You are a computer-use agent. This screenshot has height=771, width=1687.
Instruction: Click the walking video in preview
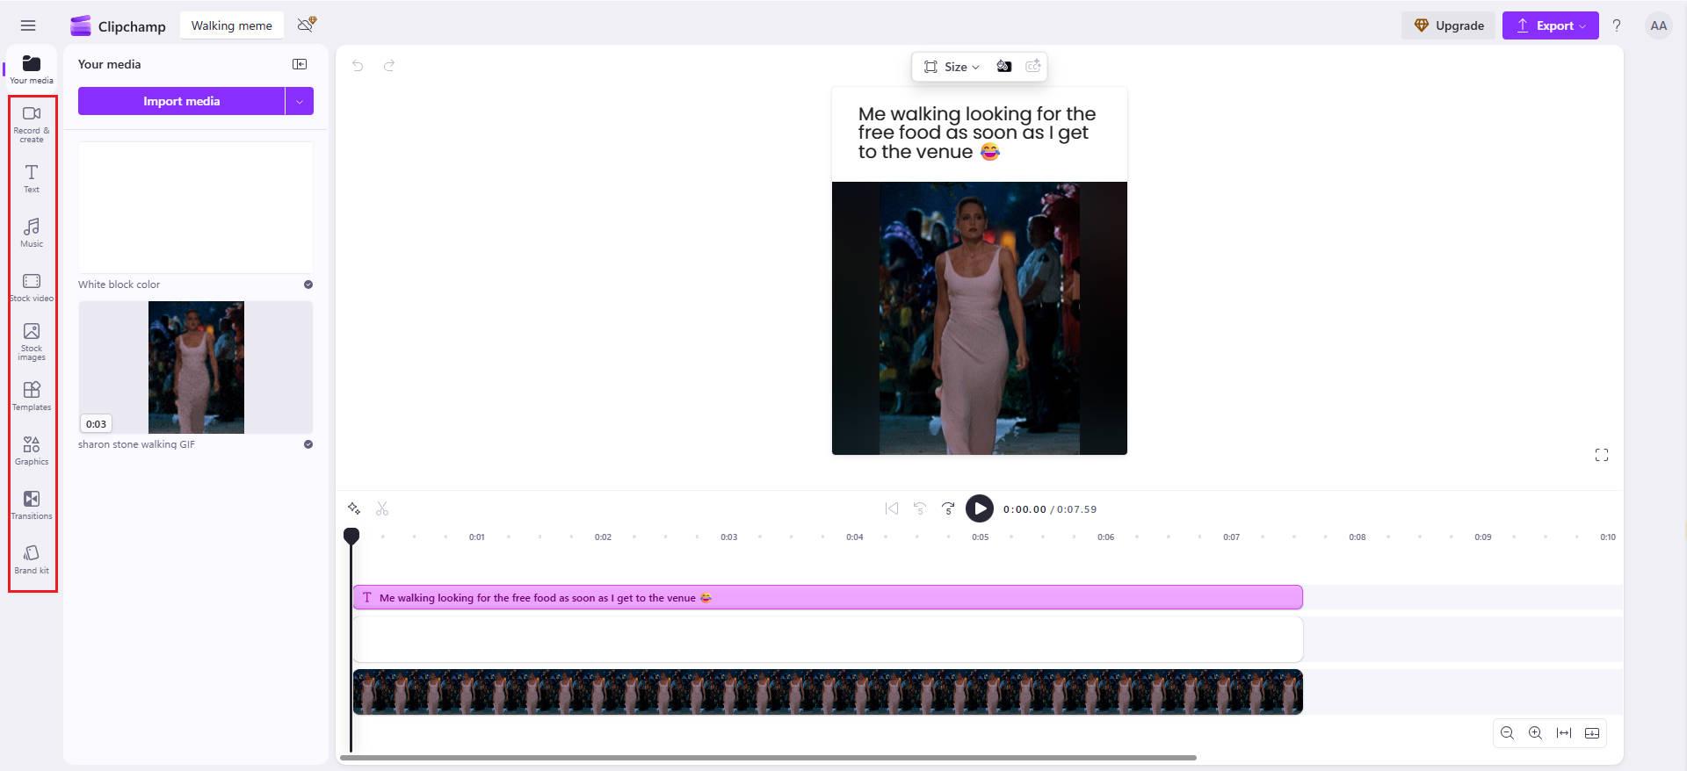(x=980, y=318)
